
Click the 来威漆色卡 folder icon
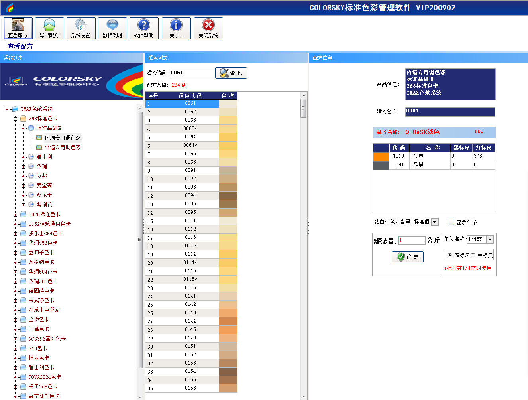click(23, 300)
